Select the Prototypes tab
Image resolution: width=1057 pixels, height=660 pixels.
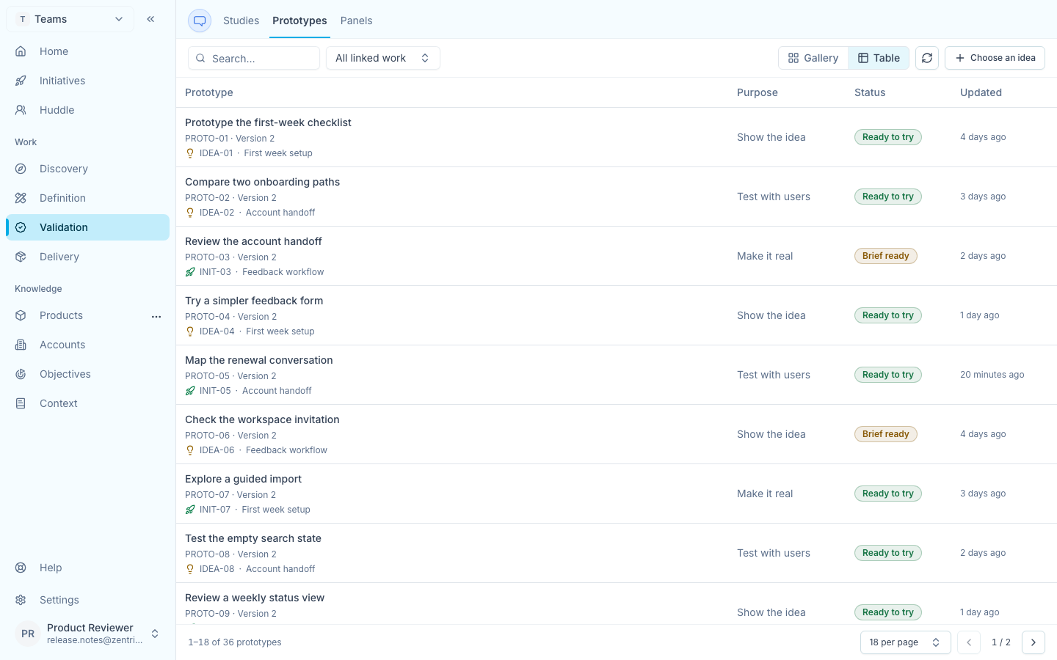(299, 21)
